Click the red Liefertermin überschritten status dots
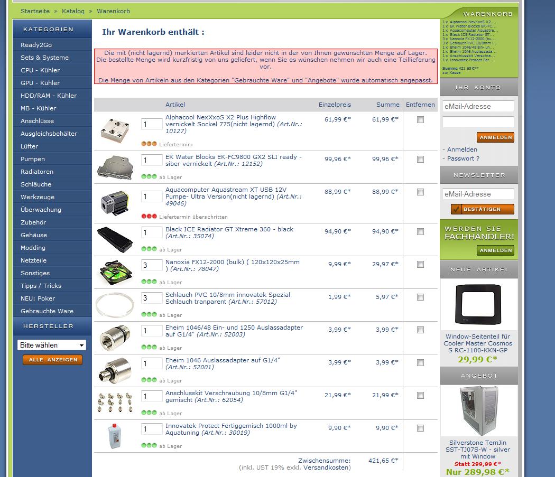This screenshot has height=477, width=555. (149, 216)
